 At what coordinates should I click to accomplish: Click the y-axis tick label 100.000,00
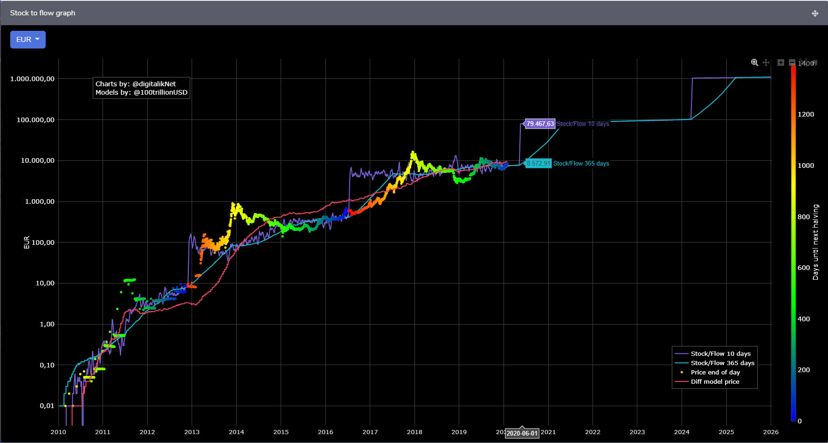point(35,120)
